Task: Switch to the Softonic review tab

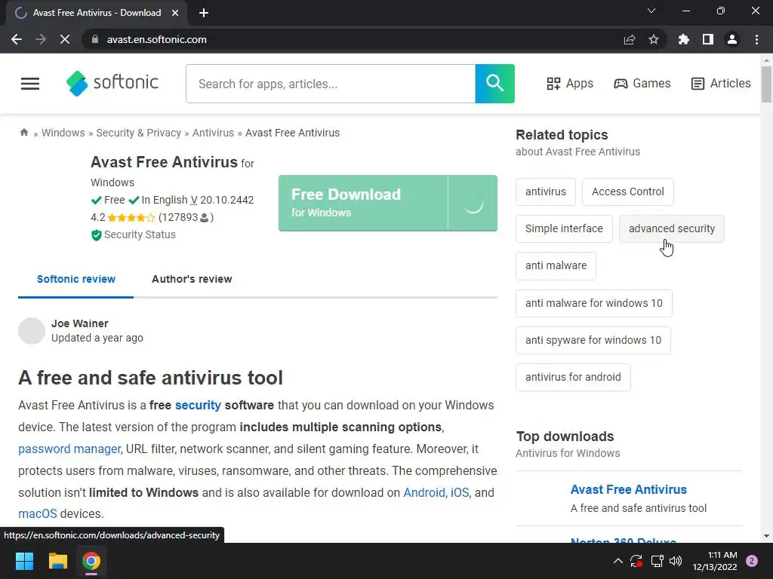Action: click(x=76, y=279)
